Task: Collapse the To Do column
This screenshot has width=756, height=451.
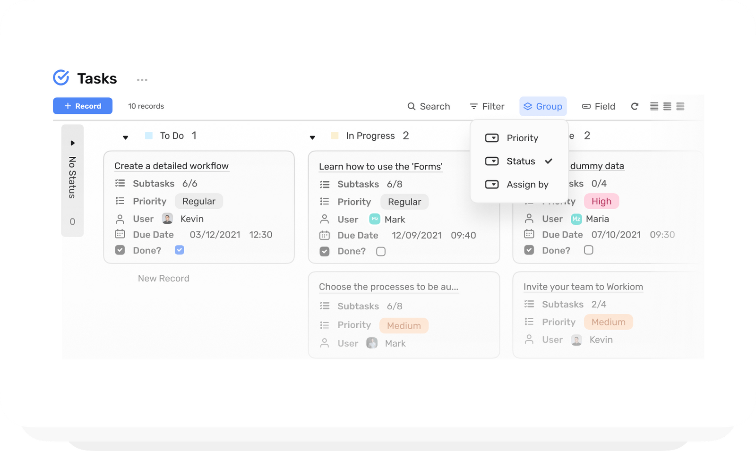Action: (x=126, y=137)
